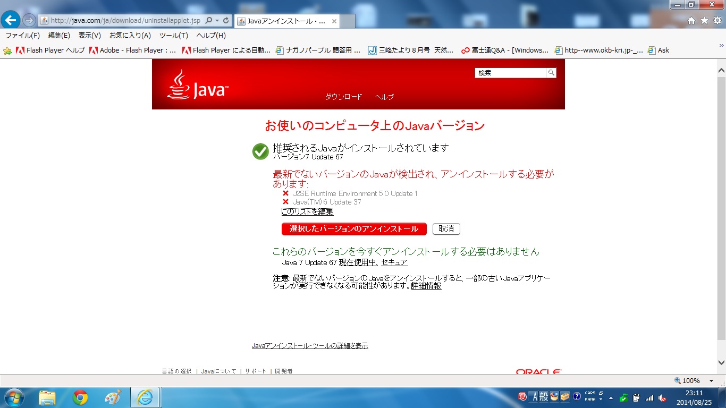Open a new tab button
Image resolution: width=726 pixels, height=408 pixels.
pyautogui.click(x=348, y=21)
